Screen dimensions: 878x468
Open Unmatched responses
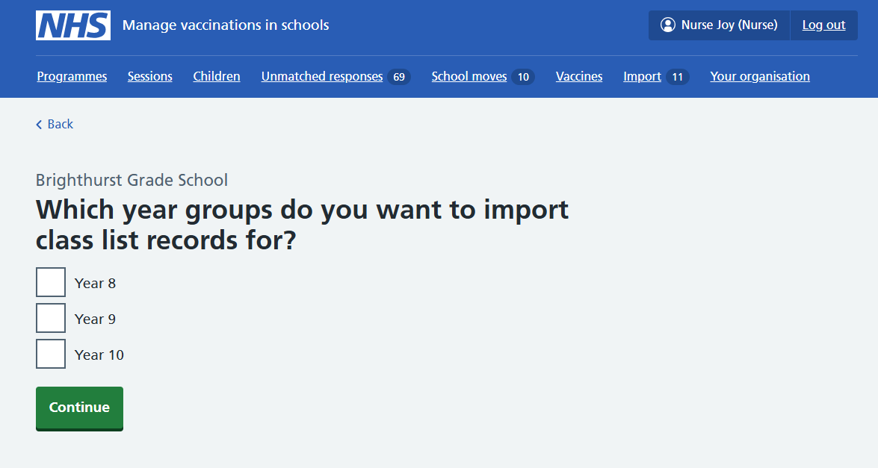click(x=322, y=76)
